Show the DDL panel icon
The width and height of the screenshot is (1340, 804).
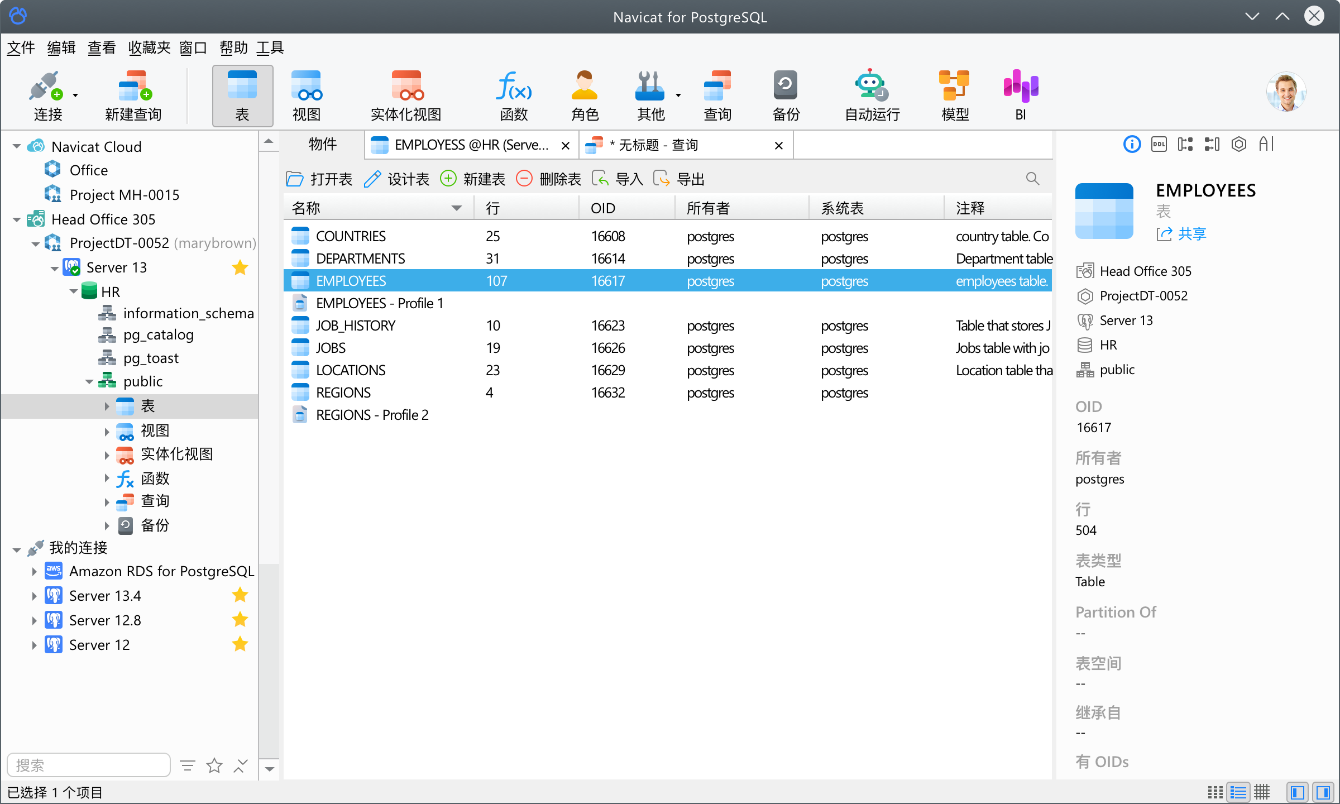click(1159, 145)
